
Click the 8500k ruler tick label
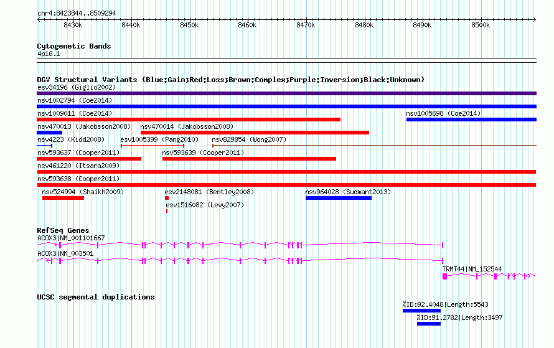[481, 26]
